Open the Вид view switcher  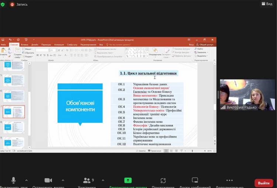point(267,4)
